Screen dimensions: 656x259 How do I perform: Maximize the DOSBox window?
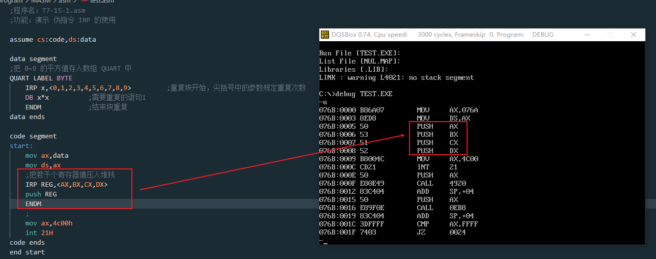(x=610, y=35)
